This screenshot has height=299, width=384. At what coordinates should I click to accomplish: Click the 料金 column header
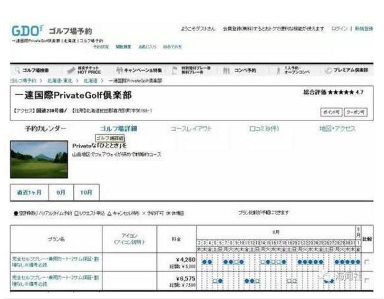click(176, 239)
